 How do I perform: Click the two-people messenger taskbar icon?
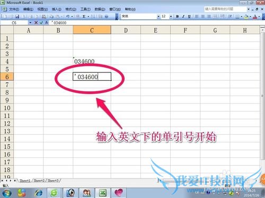pos(86,193)
